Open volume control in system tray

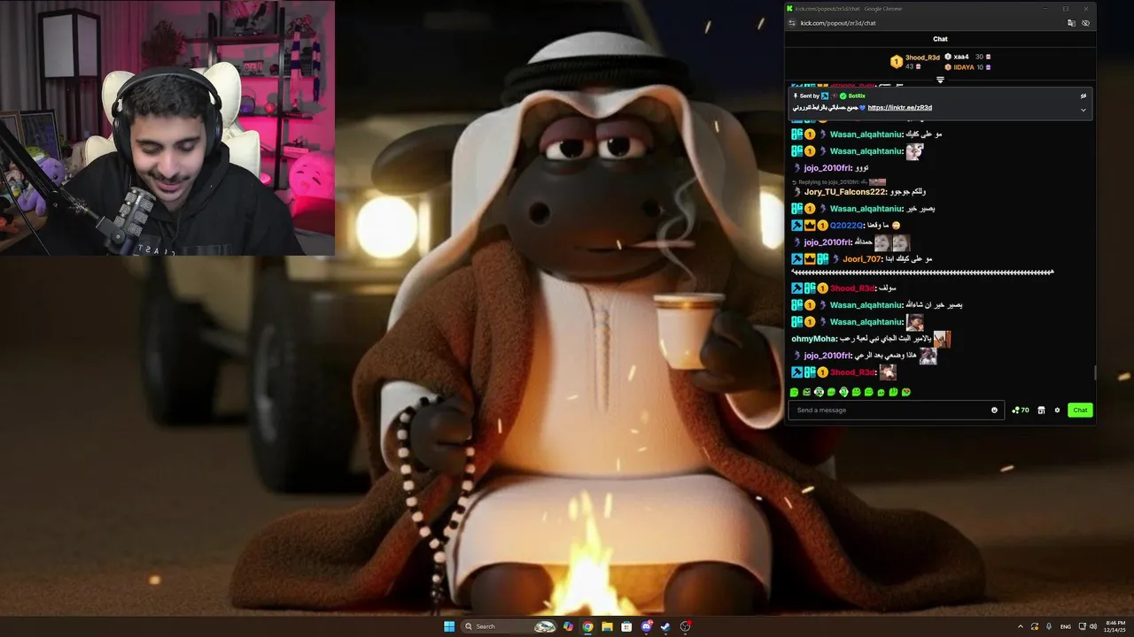(1092, 626)
